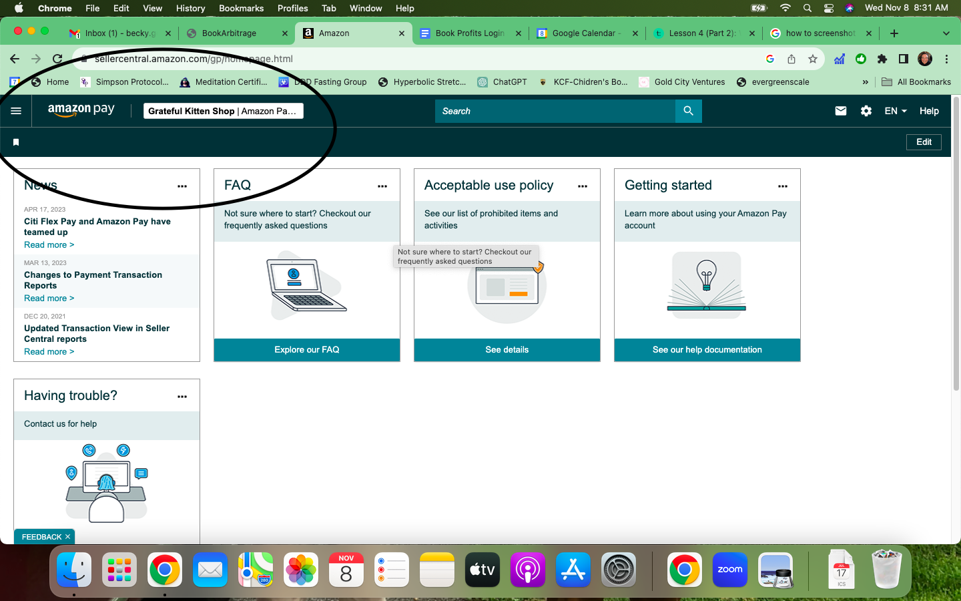Open Chrome three-dot menu

click(946, 59)
